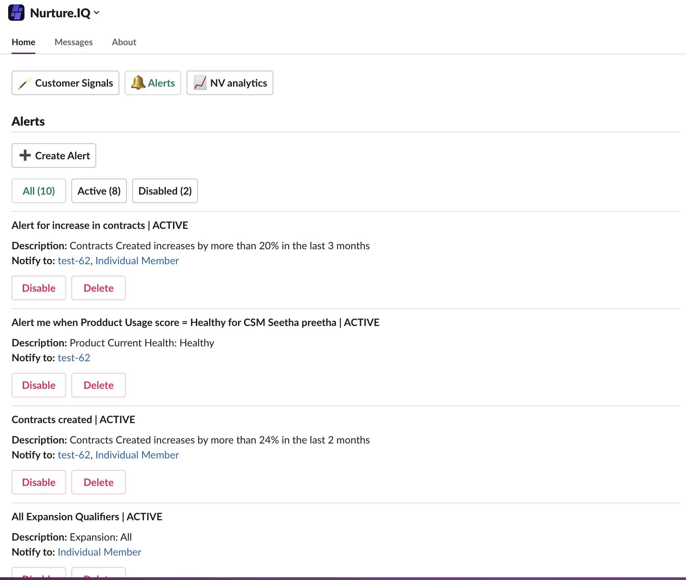Click the magic wand Customer Signals icon
This screenshot has width=686, height=580.
pyautogui.click(x=25, y=83)
